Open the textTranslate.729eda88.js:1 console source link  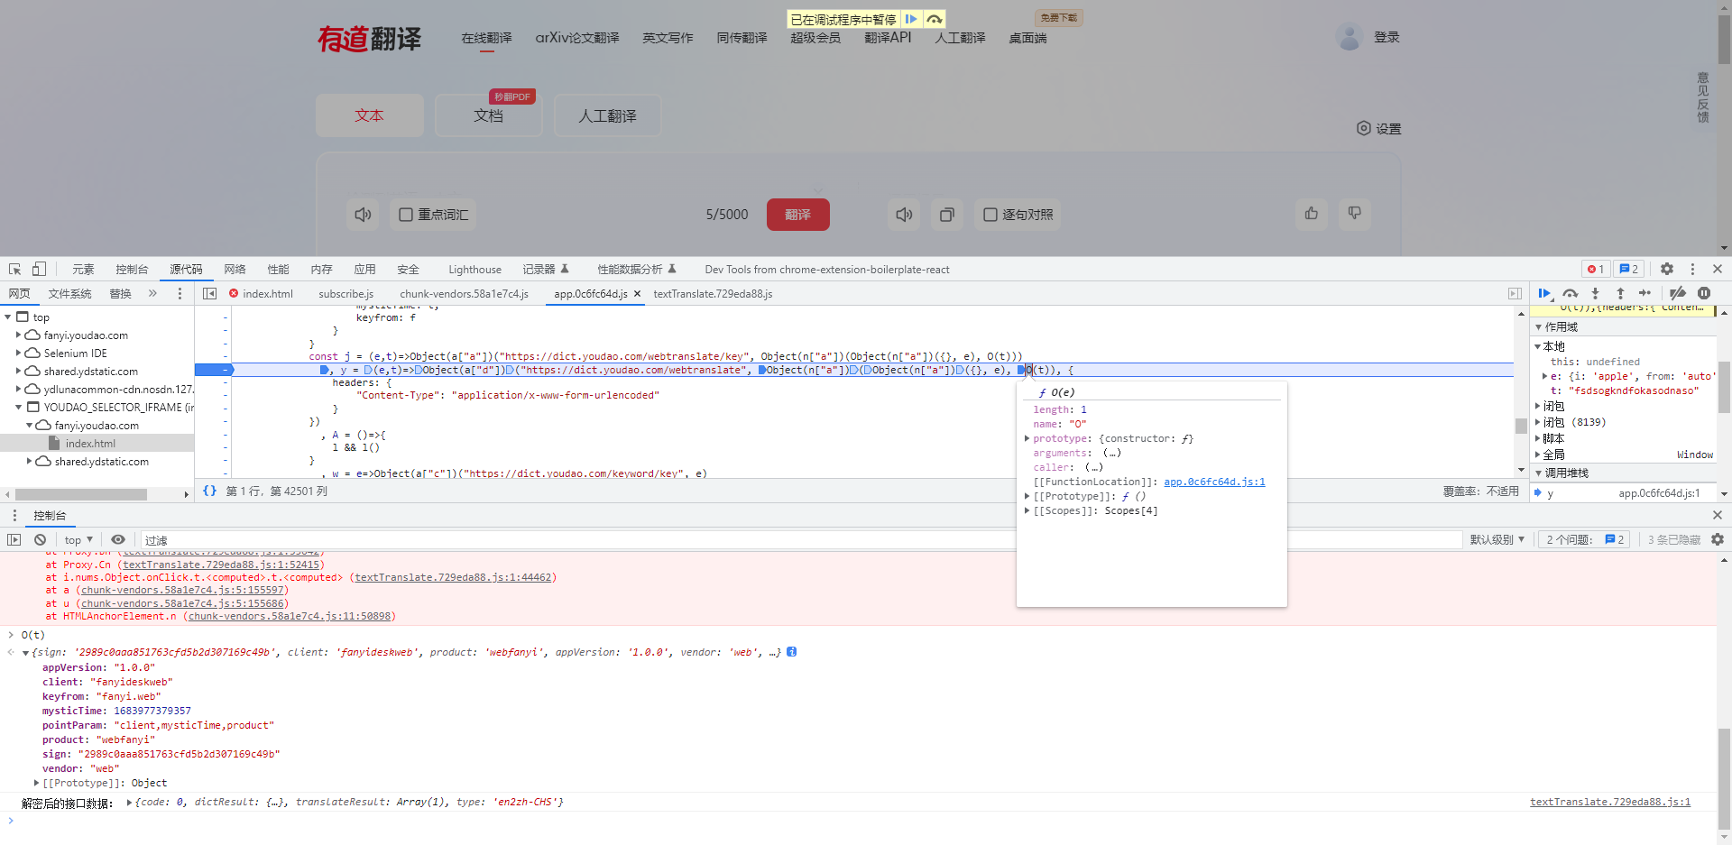click(1610, 802)
